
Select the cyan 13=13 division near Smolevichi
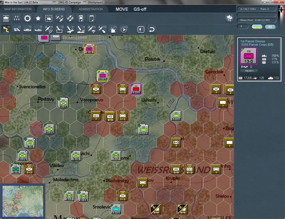116,209
